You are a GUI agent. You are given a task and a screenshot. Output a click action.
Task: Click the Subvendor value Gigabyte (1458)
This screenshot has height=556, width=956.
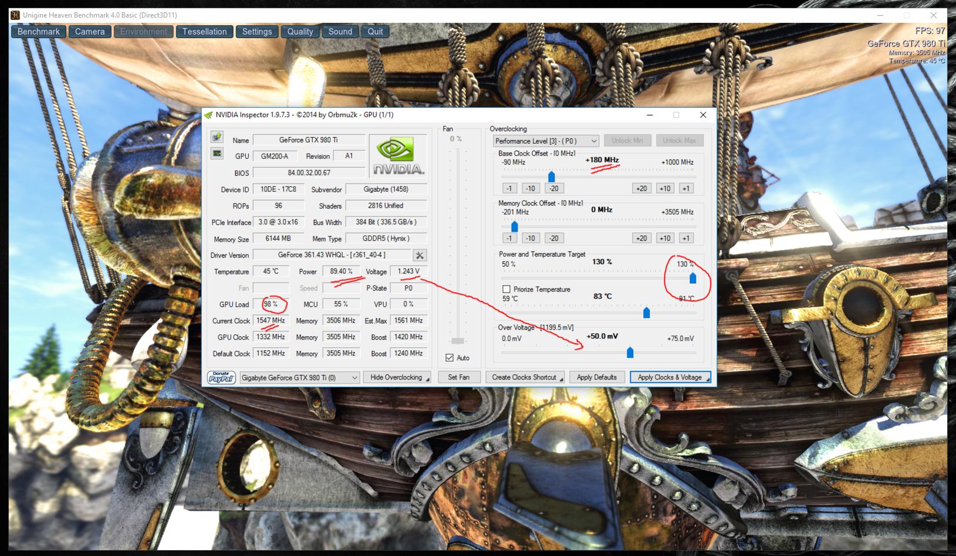[x=386, y=189]
